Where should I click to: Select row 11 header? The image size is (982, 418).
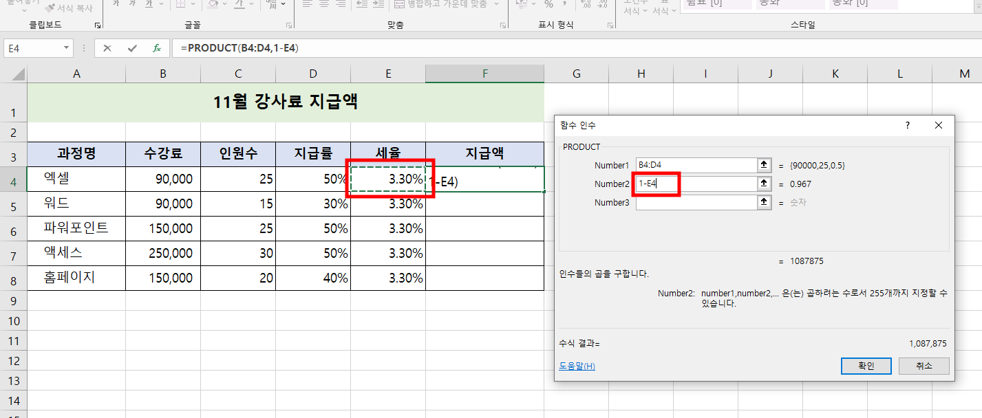pyautogui.click(x=13, y=341)
